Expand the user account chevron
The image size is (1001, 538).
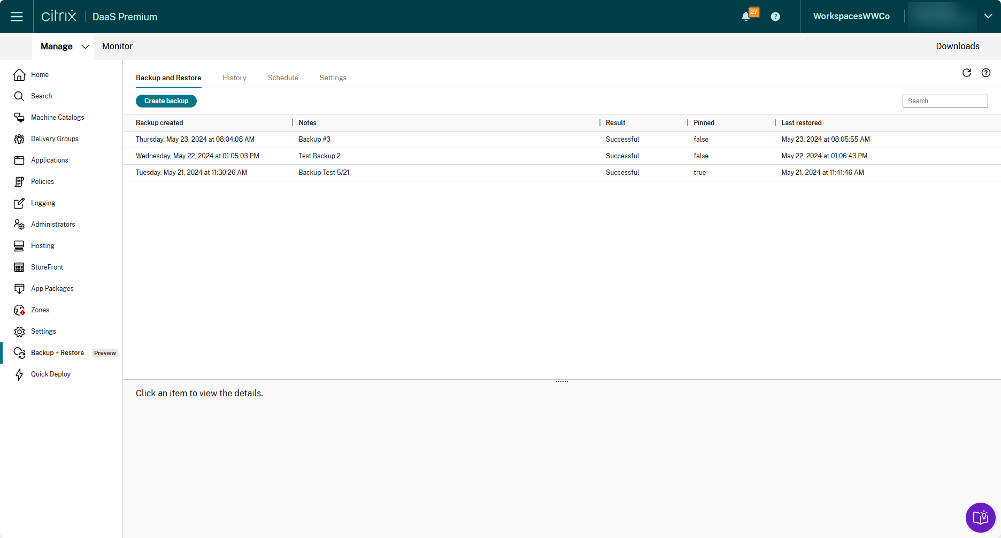988,16
